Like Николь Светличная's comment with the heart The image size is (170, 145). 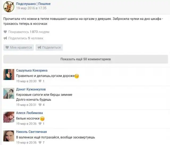(40, 143)
